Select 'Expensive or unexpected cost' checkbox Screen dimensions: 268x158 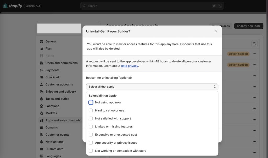point(91,135)
